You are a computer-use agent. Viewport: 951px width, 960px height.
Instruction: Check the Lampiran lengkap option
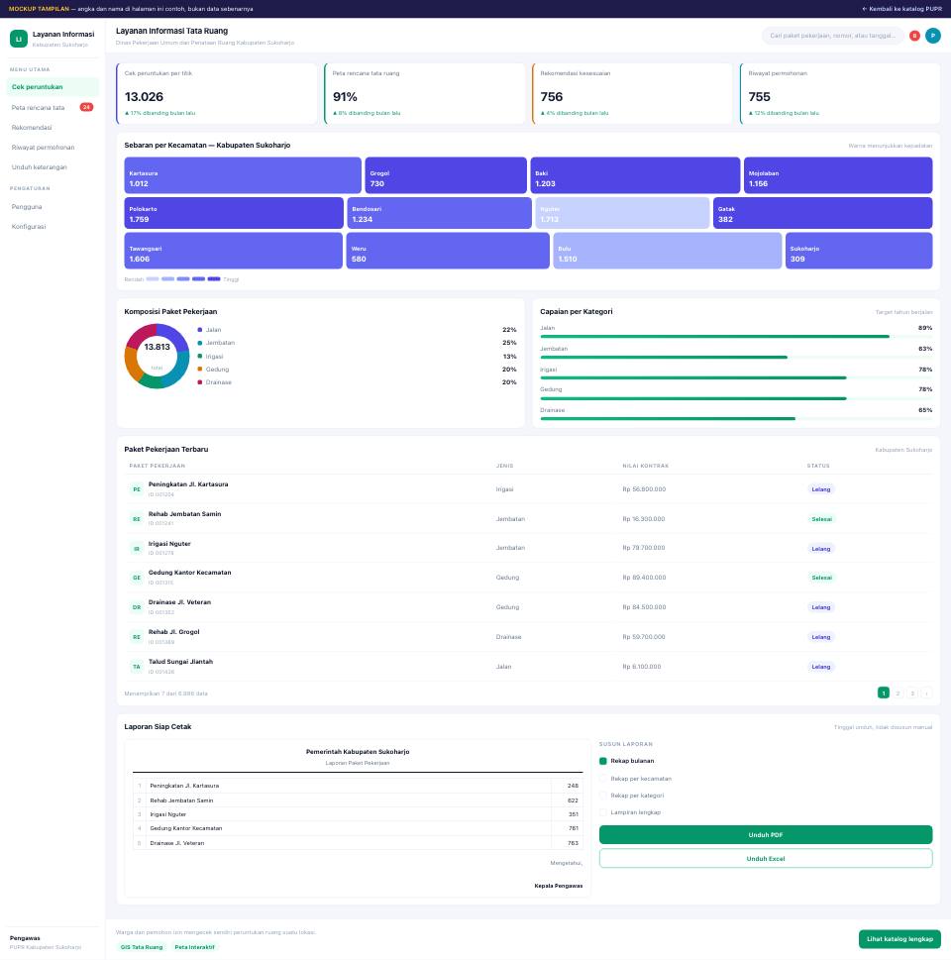pos(603,812)
